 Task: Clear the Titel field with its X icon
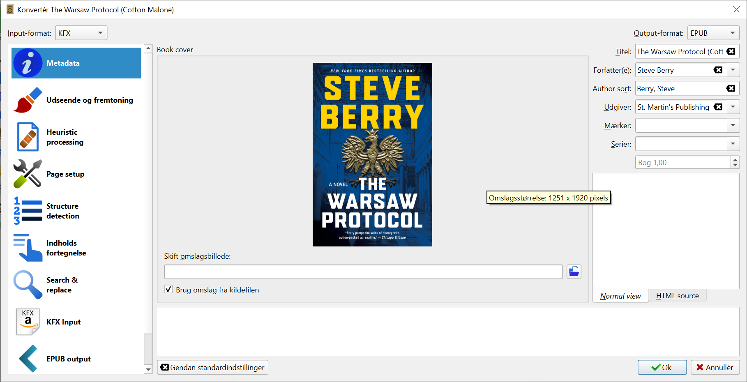731,51
